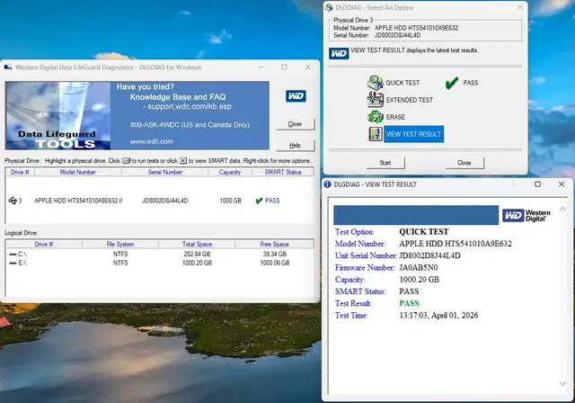
Task: Click the USB drive icon for drive 3
Action: [11, 201]
